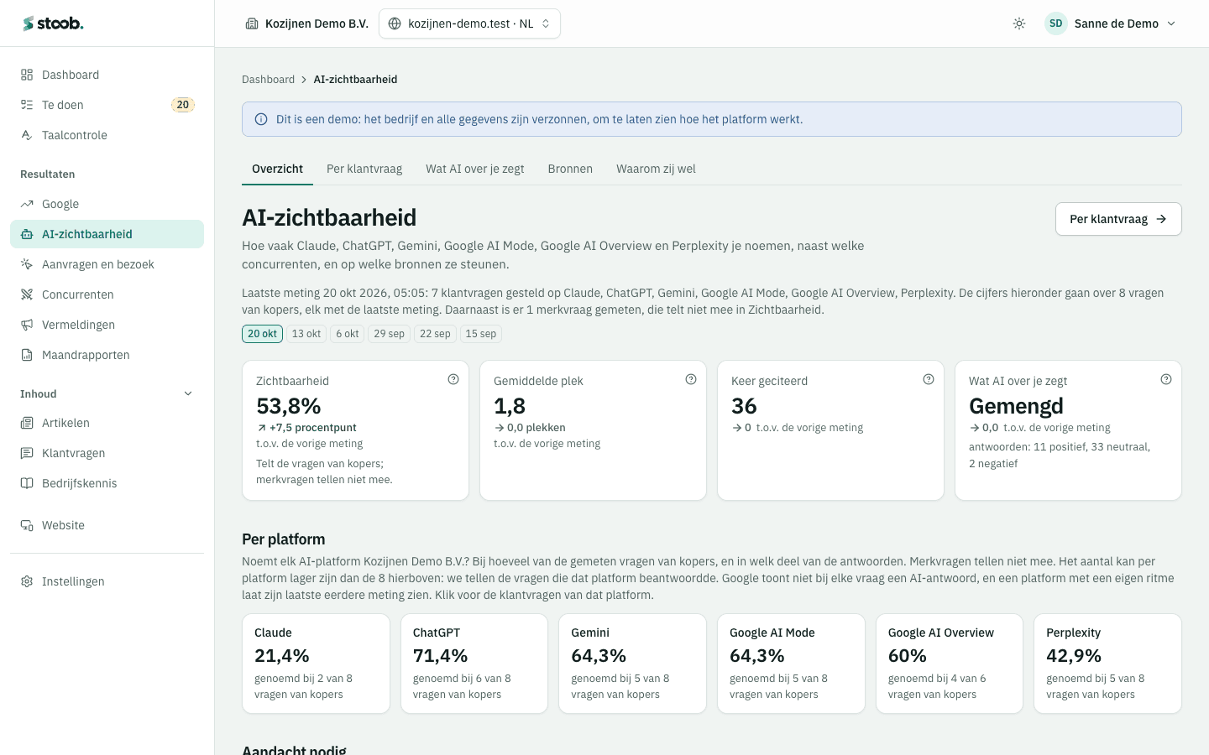This screenshot has width=1209, height=755.
Task: Collapse the Inhoud section chevron
Action: 188,393
